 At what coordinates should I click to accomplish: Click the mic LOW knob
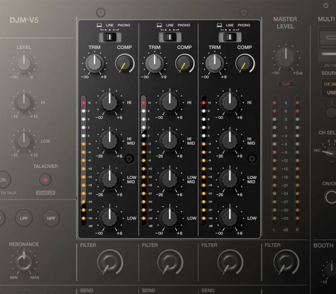pos(24,141)
